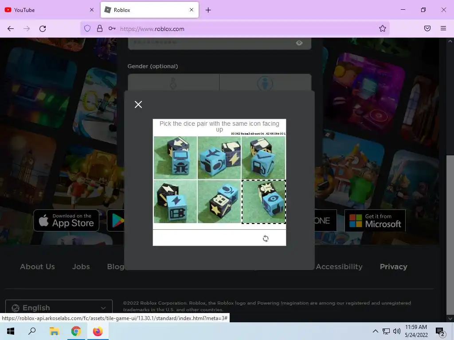The width and height of the screenshot is (454, 340).
Task: Pick the dashed-border tile with eye and thumbs-up
Action: pos(264,202)
